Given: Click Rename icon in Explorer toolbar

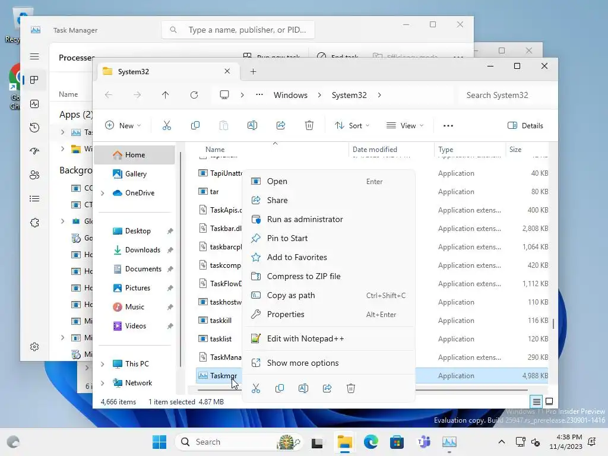Looking at the screenshot, I should coord(252,126).
